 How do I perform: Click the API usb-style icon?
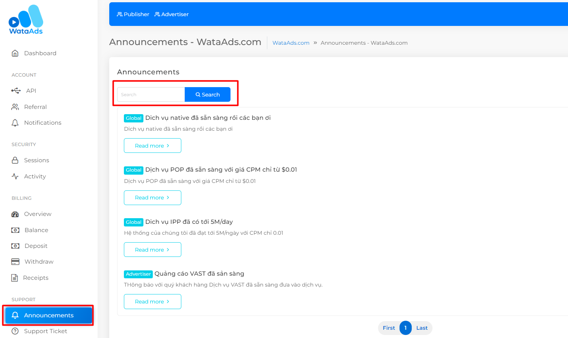point(16,91)
